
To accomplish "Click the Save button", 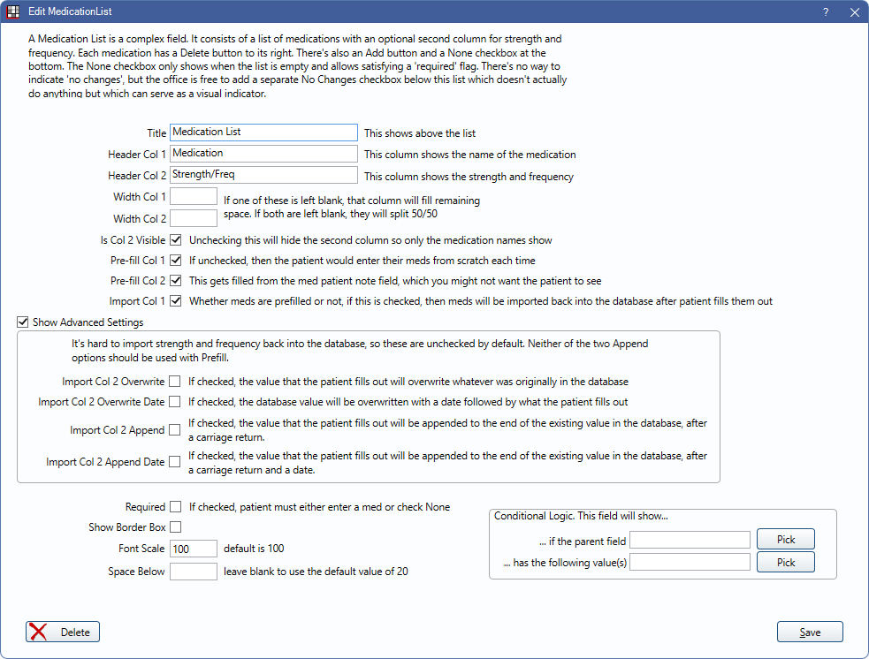I will click(x=810, y=632).
